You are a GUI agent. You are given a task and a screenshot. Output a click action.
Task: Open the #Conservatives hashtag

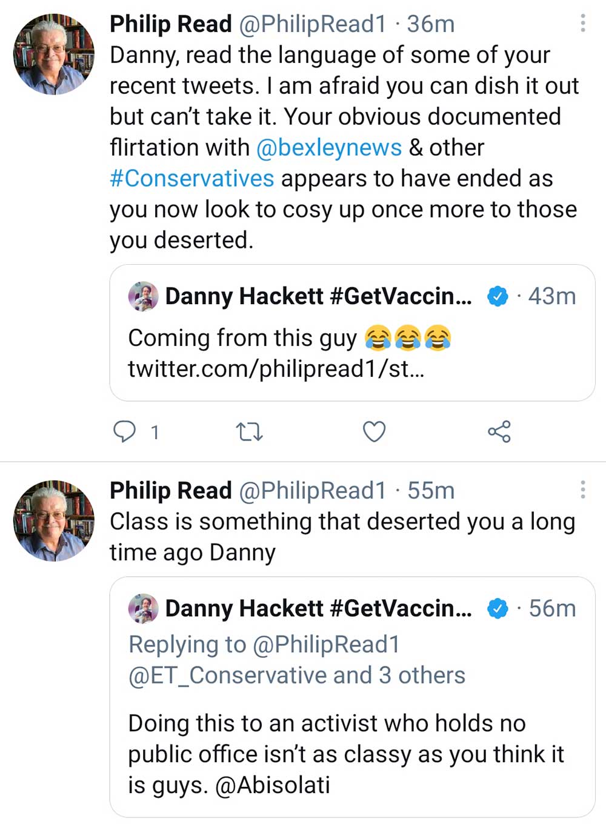click(191, 178)
